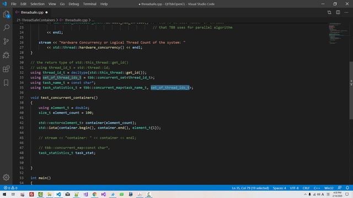Click element_count on line 40
353x198 pixels.
coord(66,113)
